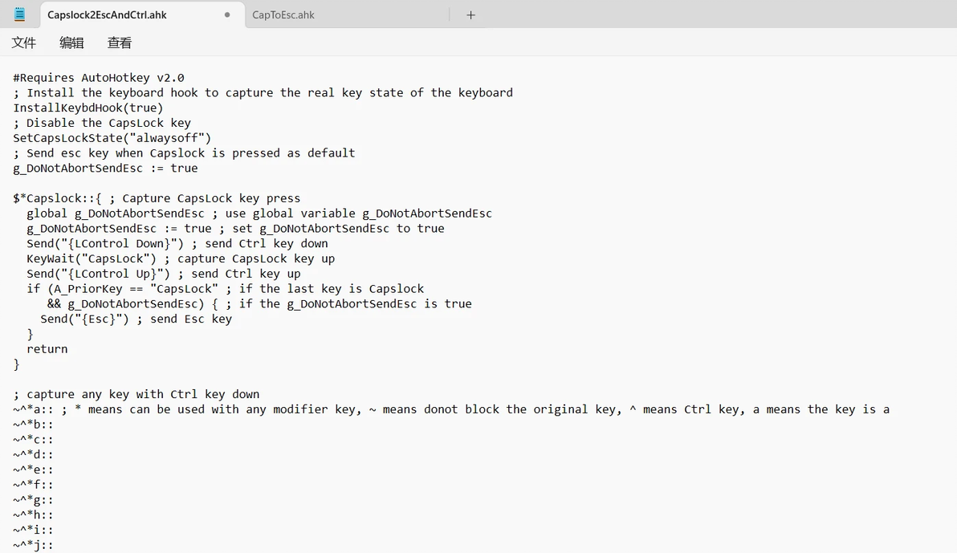Open the 编辑 (Edit) menu
Viewport: 957px width, 553px height.
click(x=71, y=43)
